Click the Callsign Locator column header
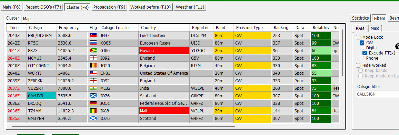Image resolution: width=399 pixels, height=135 pixels. coord(119,28)
